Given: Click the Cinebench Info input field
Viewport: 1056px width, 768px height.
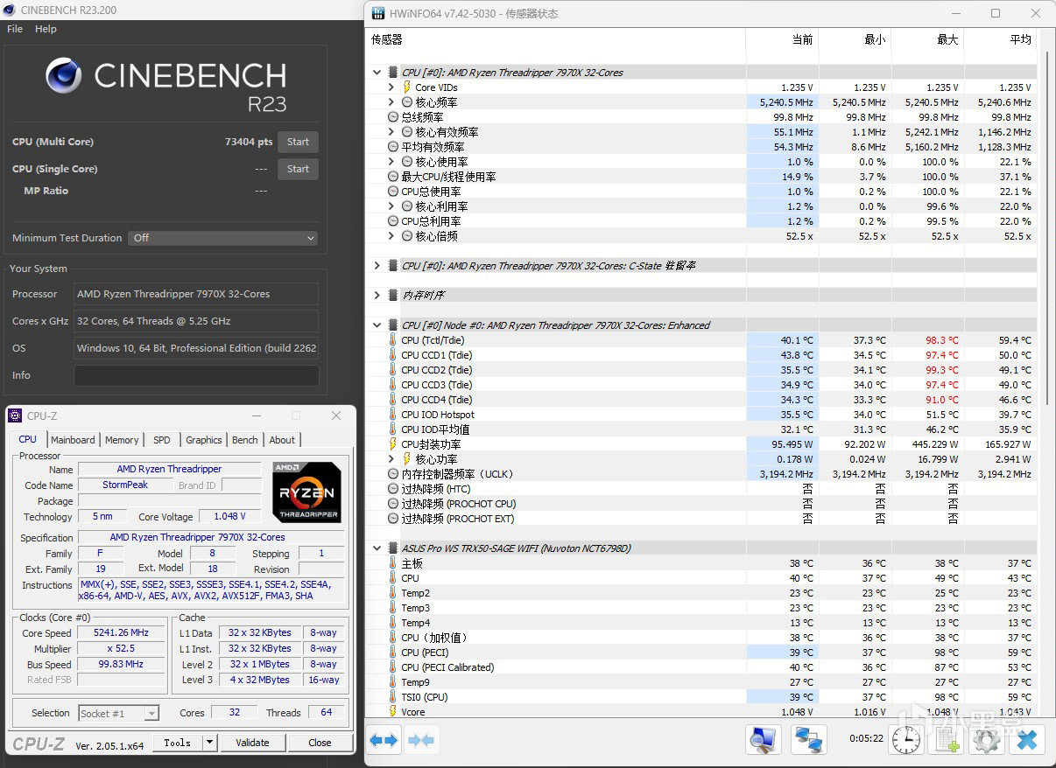Looking at the screenshot, I should (x=196, y=375).
